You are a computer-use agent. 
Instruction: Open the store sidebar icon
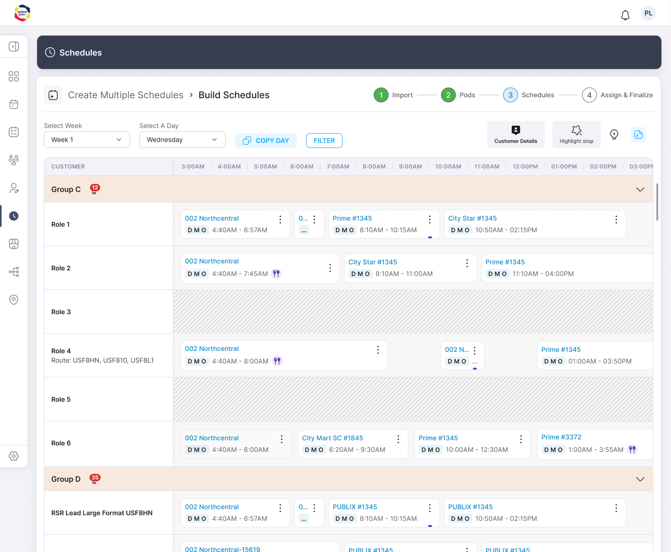point(14,244)
